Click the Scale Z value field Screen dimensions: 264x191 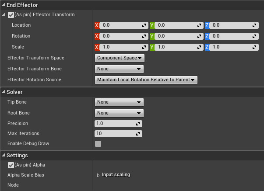[230, 47]
